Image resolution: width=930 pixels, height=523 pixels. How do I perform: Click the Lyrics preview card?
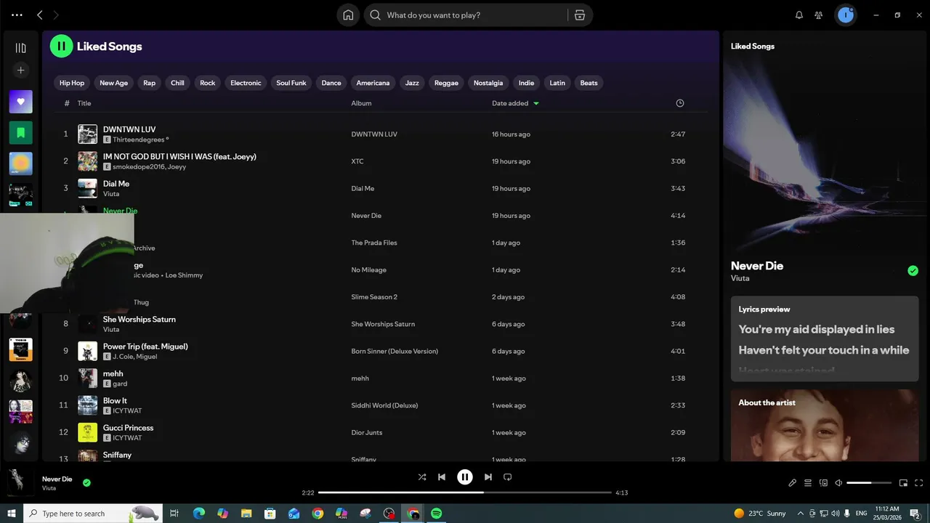(x=825, y=338)
